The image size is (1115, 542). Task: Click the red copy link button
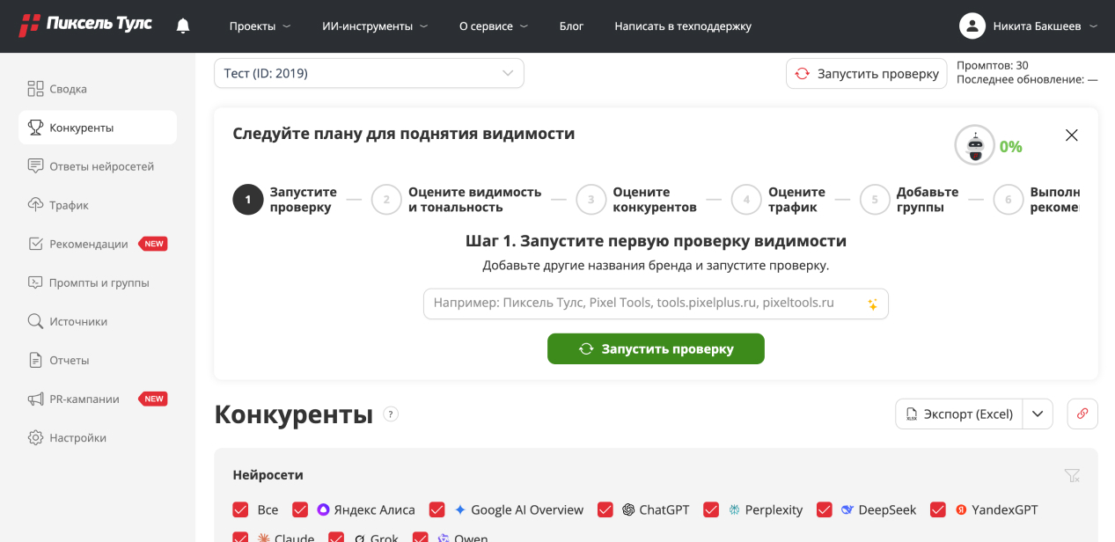pyautogui.click(x=1082, y=414)
